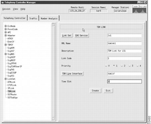Click the link set field containing ls1
The width and height of the screenshot is (151, 124).
[125, 35]
